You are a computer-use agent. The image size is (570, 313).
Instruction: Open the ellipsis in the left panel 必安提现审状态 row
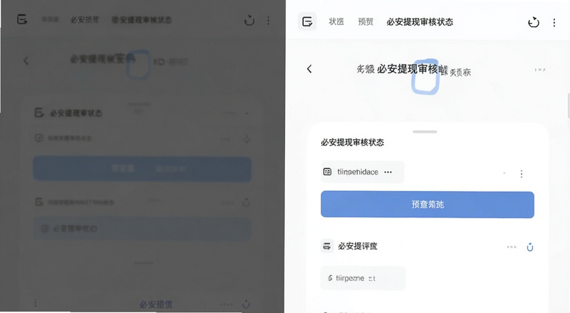pyautogui.click(x=229, y=113)
